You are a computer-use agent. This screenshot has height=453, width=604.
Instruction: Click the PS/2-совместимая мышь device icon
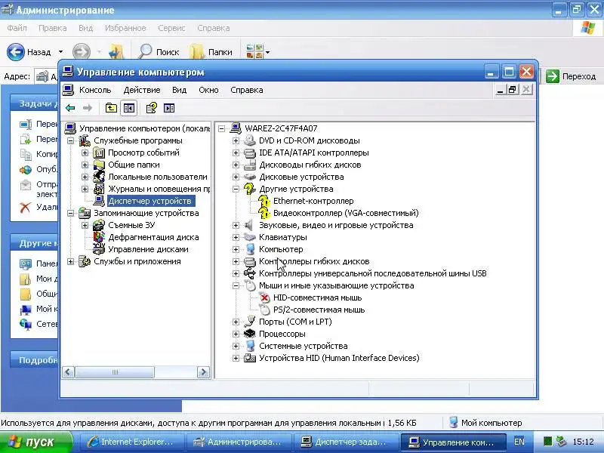pyautogui.click(x=264, y=310)
